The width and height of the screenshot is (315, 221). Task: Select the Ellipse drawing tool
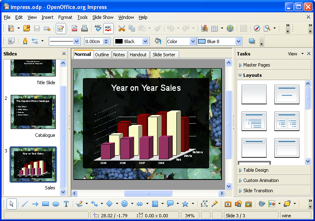click(56, 204)
